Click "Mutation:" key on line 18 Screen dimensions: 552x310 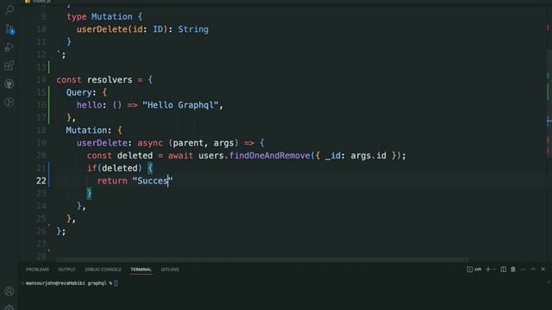coord(89,130)
